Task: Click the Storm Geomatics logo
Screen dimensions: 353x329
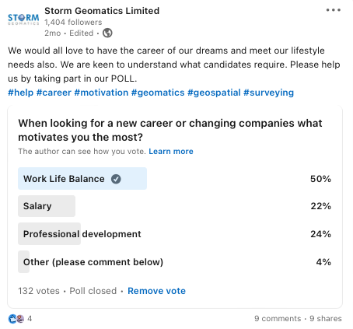Action: [x=23, y=19]
